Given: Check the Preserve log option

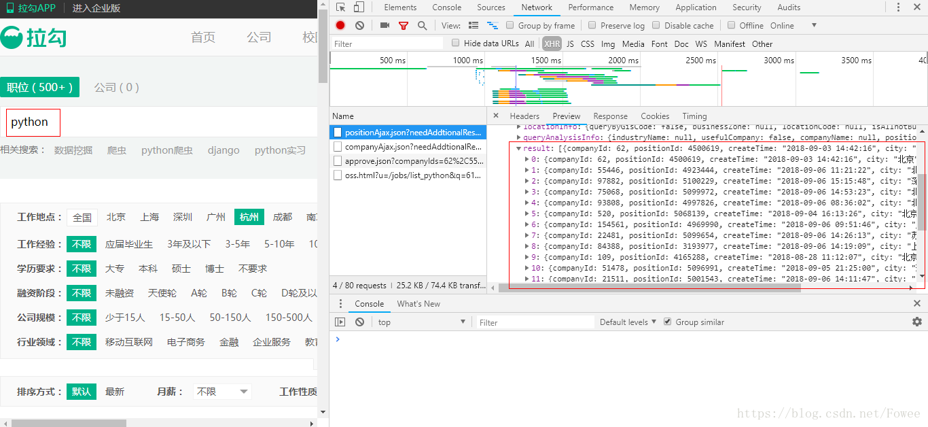Looking at the screenshot, I should coord(592,25).
